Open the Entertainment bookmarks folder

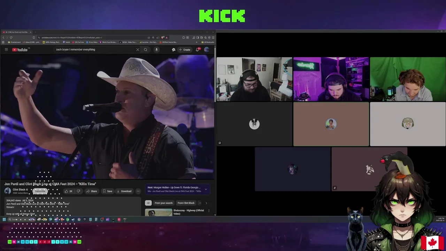[x=14, y=42]
